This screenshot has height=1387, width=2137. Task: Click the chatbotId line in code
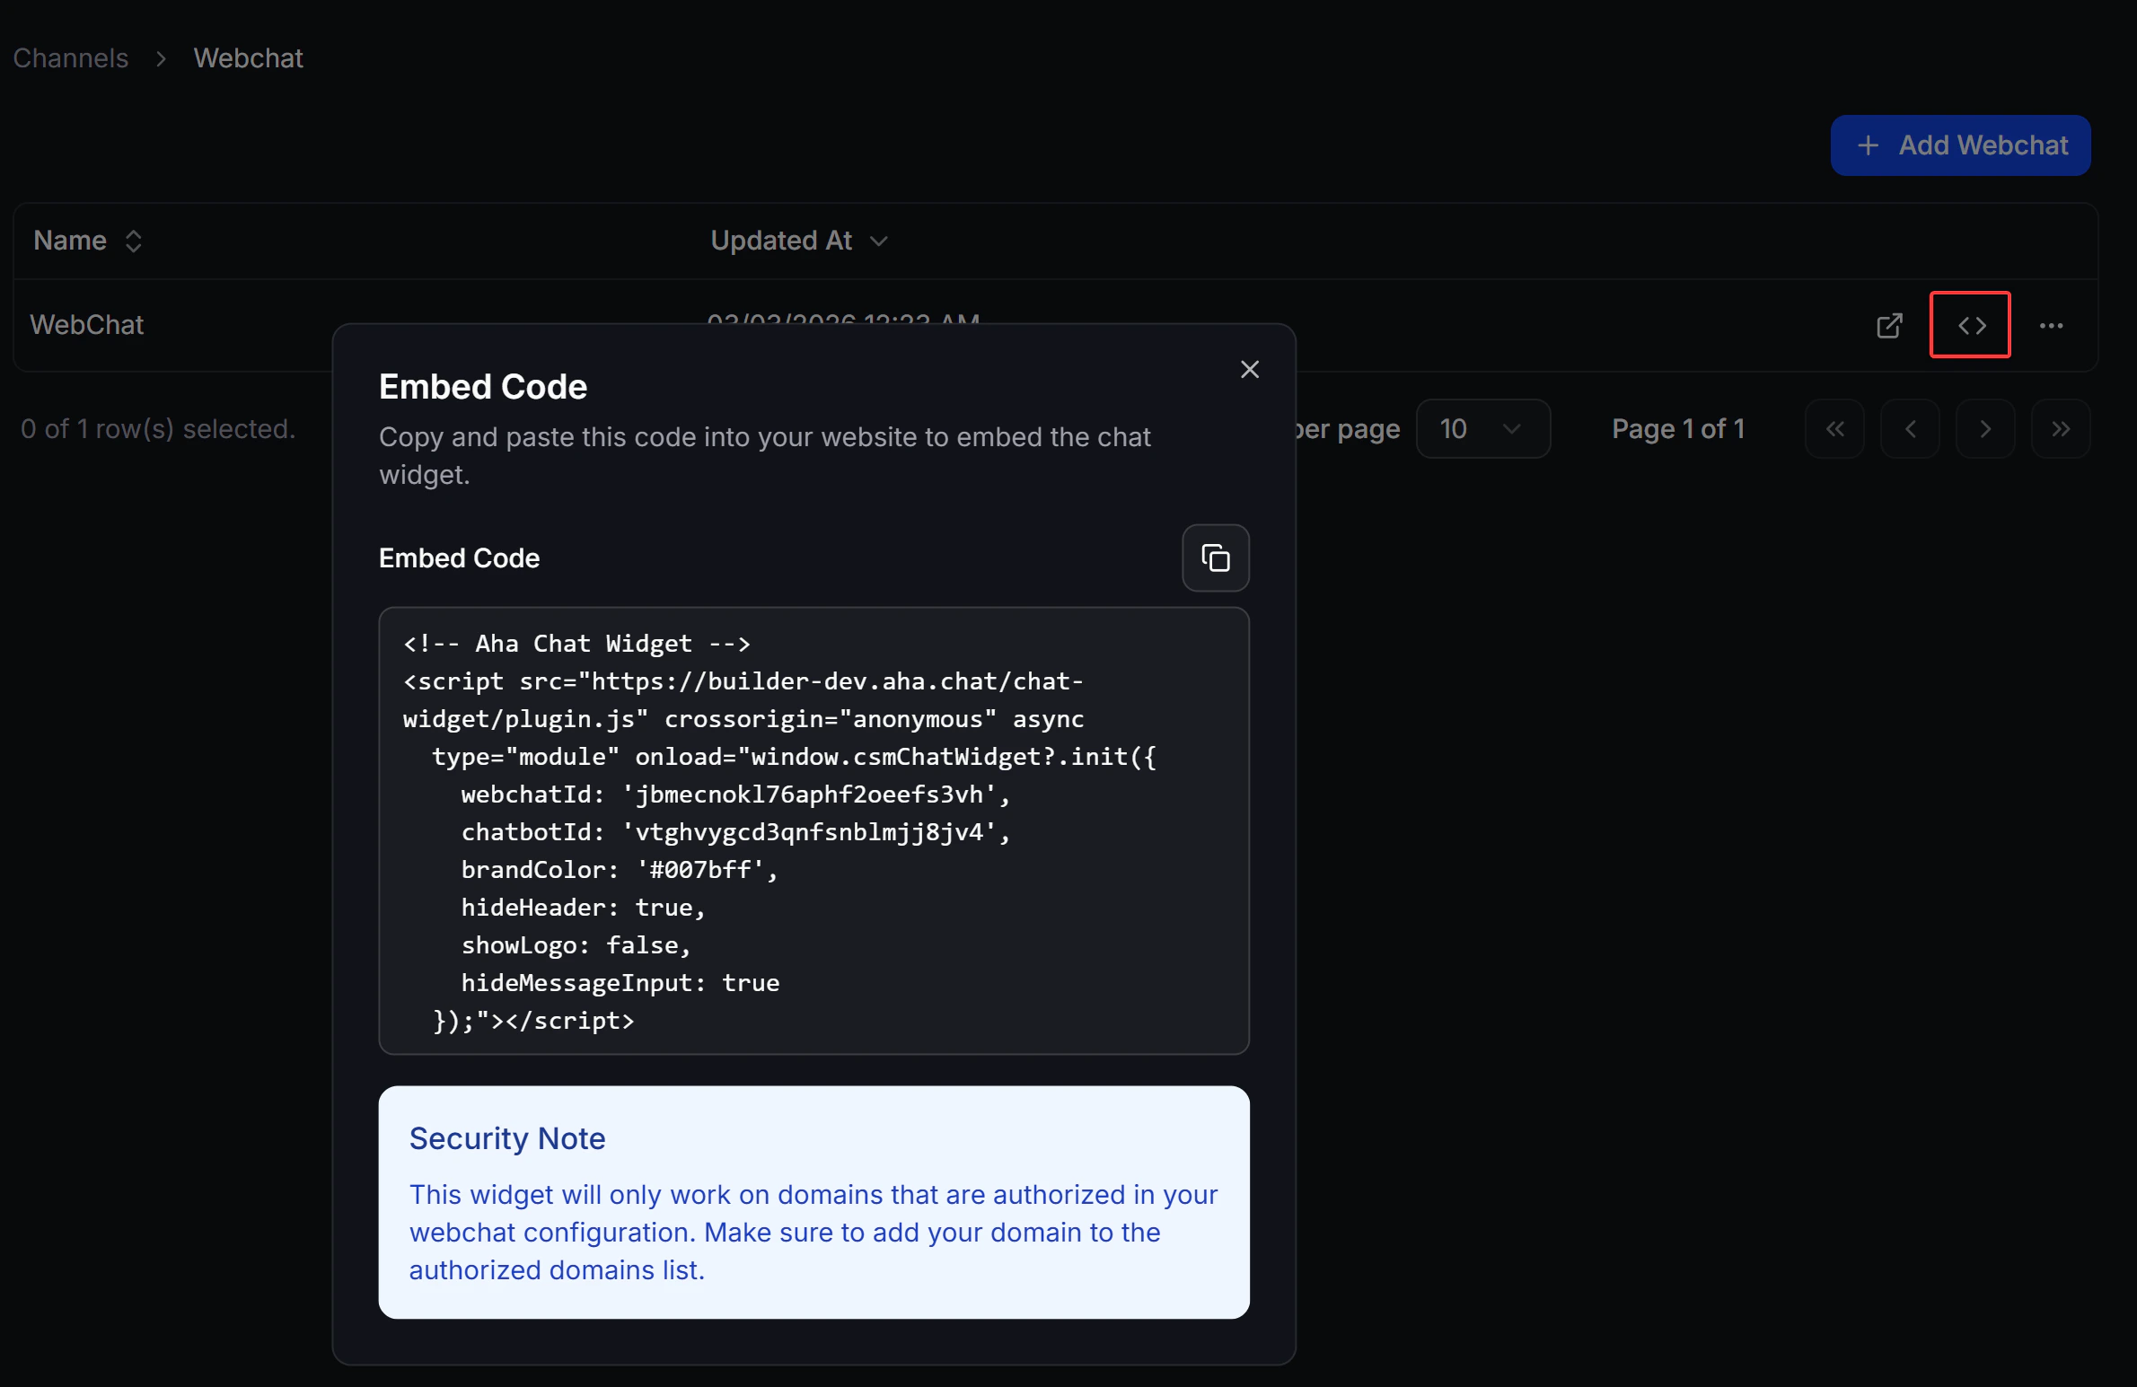(x=735, y=832)
